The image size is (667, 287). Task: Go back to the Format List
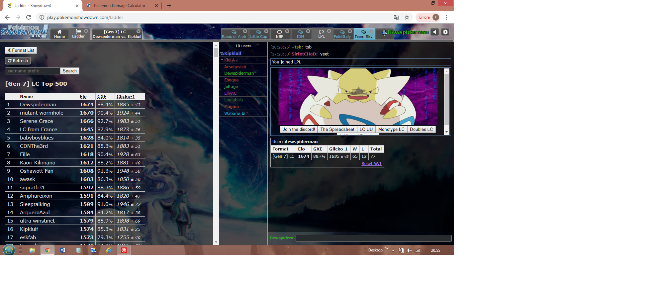tap(21, 50)
